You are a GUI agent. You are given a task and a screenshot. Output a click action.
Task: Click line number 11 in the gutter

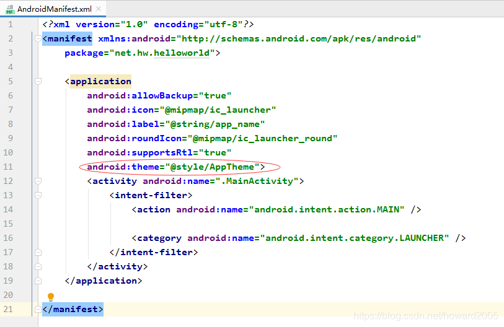click(8, 167)
